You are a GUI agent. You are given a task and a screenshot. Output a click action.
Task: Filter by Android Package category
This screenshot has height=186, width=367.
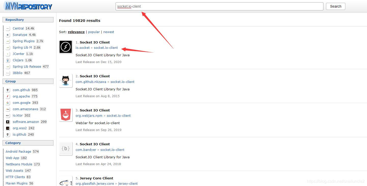[x=18, y=152]
